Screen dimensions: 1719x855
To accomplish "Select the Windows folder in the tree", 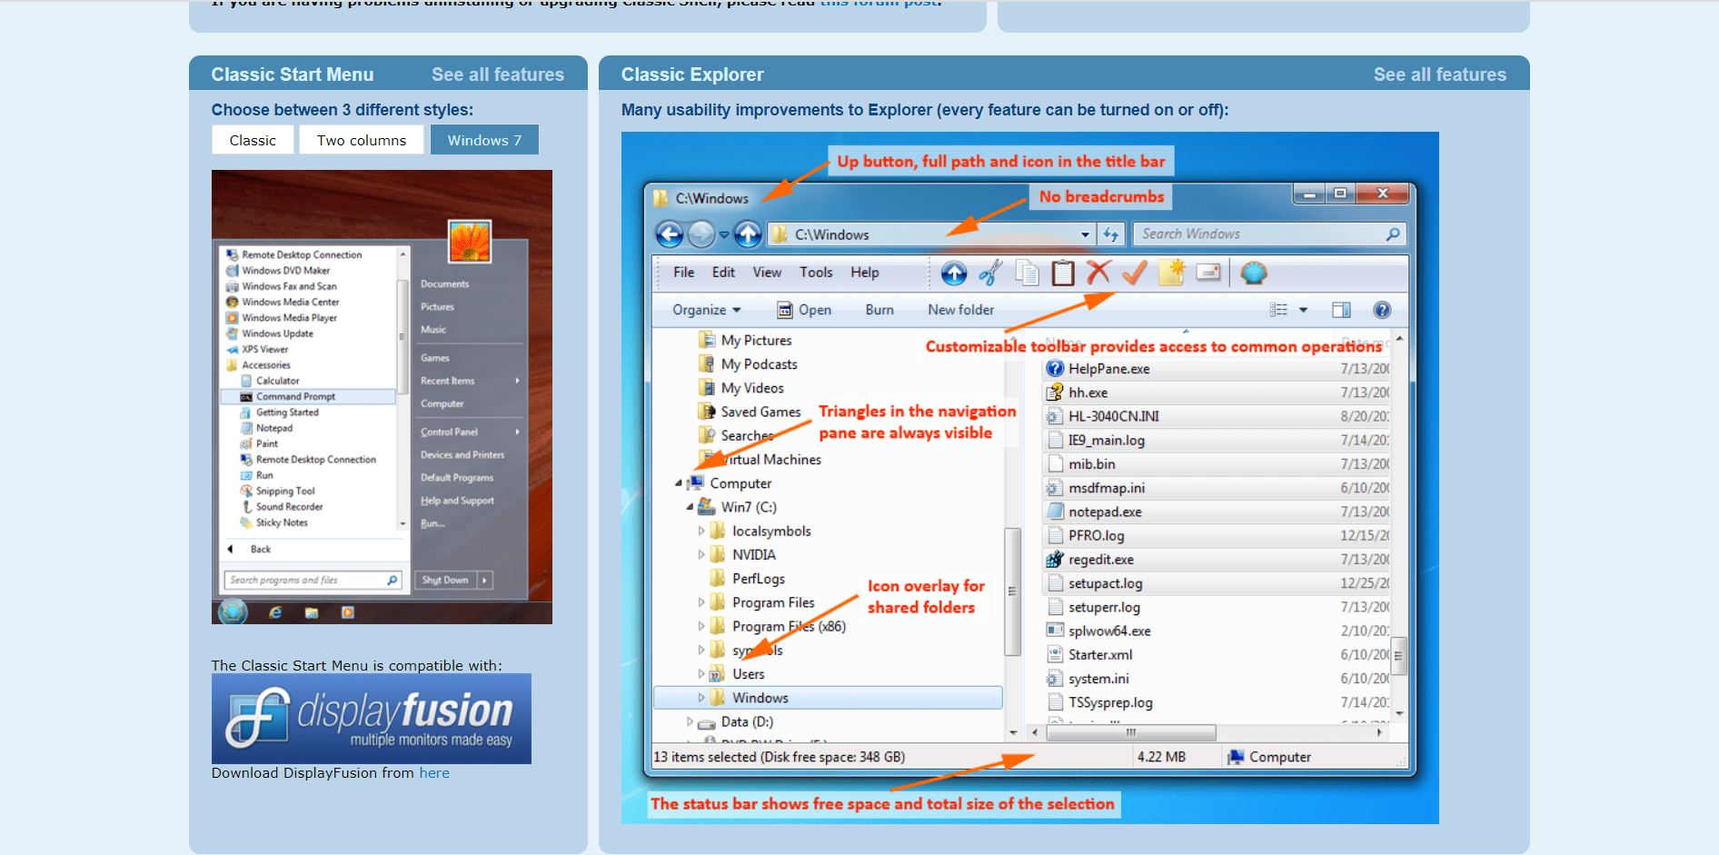I will (x=828, y=698).
